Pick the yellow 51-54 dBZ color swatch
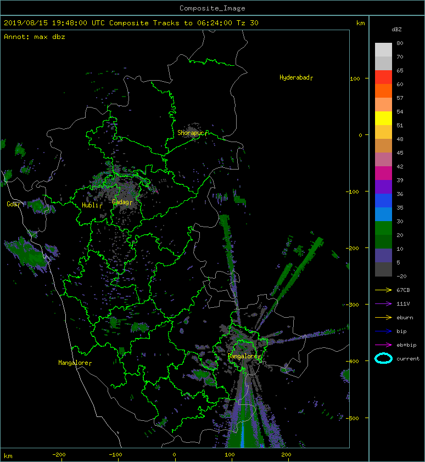 [383, 119]
